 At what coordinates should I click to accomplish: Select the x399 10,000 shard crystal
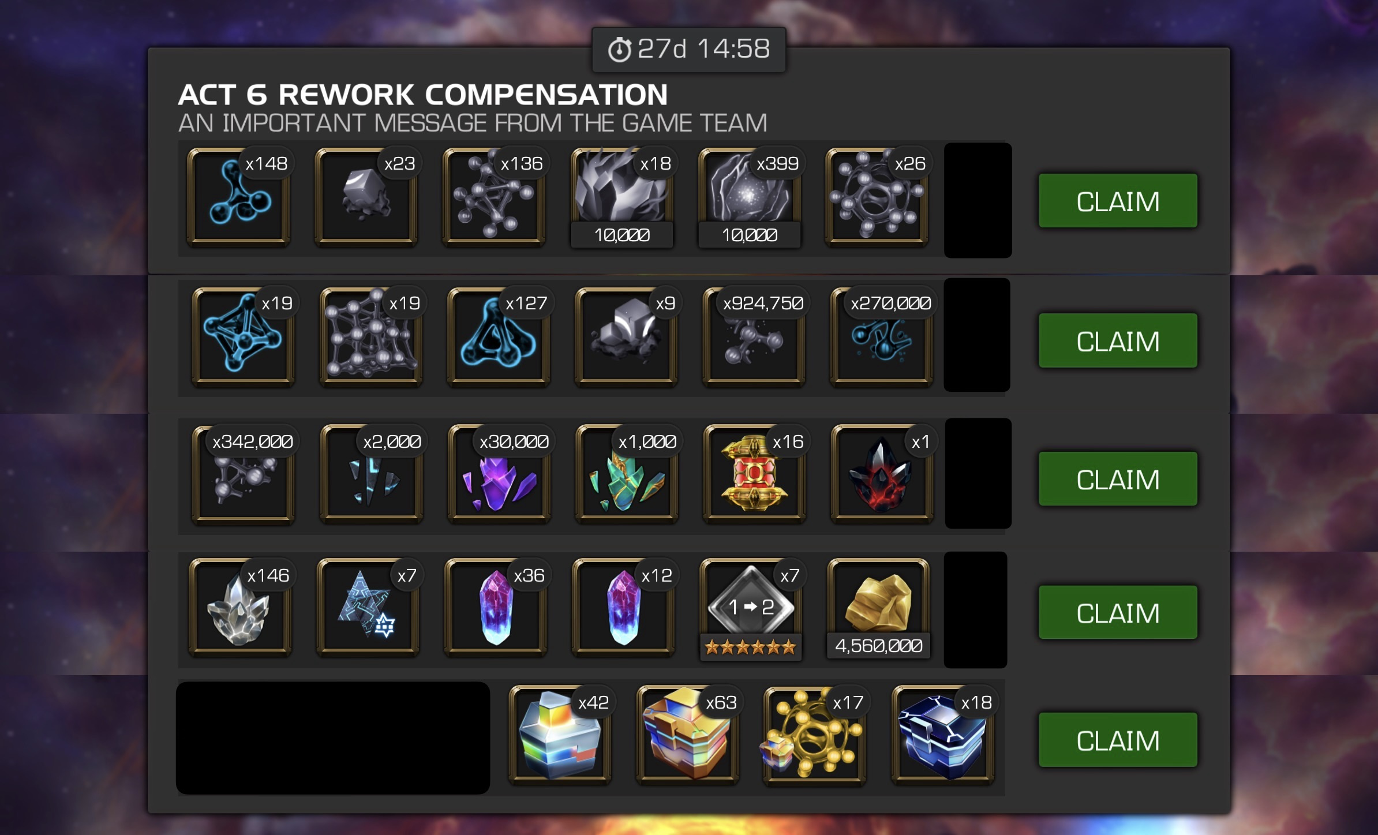pyautogui.click(x=749, y=197)
